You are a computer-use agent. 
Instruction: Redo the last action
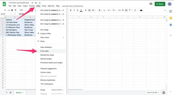coord(9,10)
